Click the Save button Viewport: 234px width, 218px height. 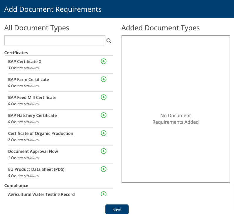pyautogui.click(x=117, y=209)
